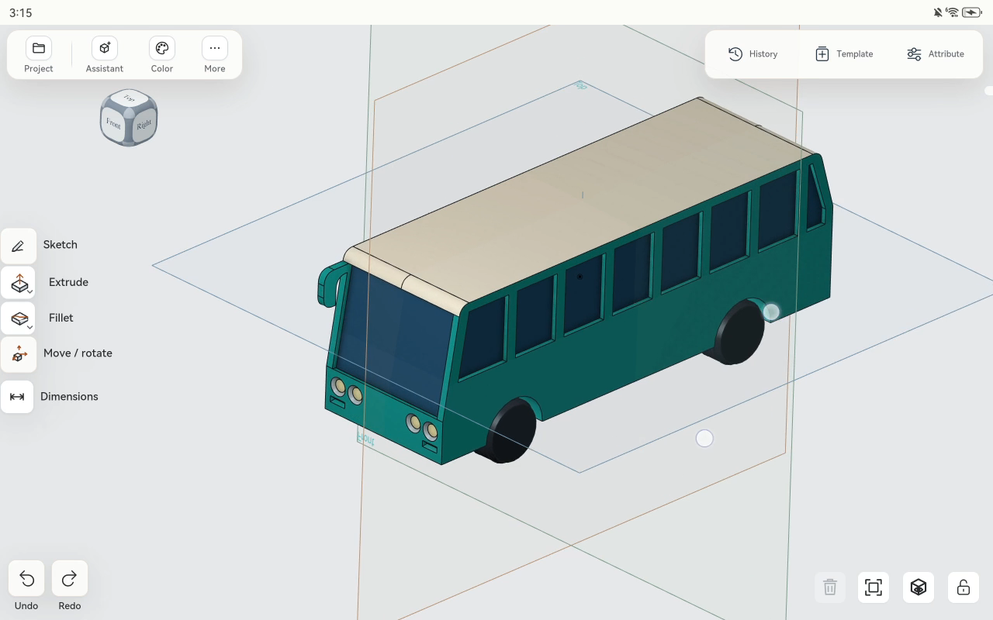
Task: Select the Sketch tool
Action: [19, 246]
